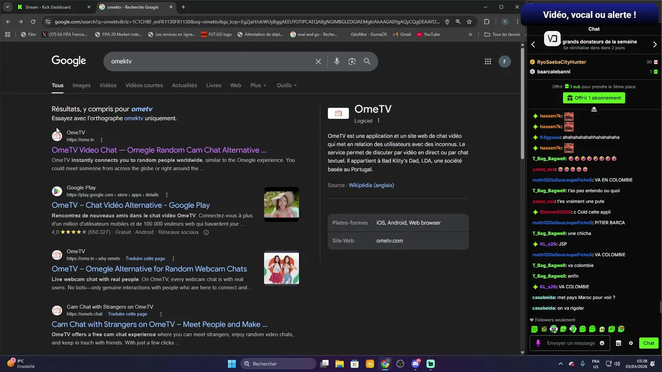
Task: Click the Offrir 1 abonnement button
Action: 594,98
